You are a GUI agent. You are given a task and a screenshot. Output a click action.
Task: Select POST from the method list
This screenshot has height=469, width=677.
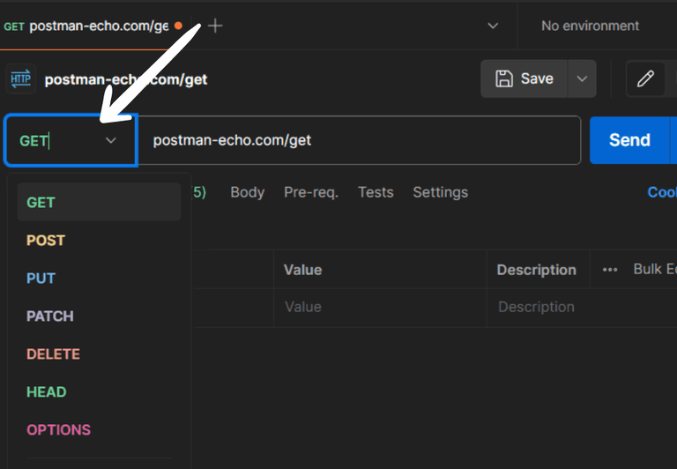46,240
